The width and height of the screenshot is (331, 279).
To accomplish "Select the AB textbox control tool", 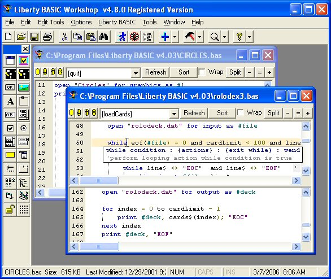I will point(10,115).
